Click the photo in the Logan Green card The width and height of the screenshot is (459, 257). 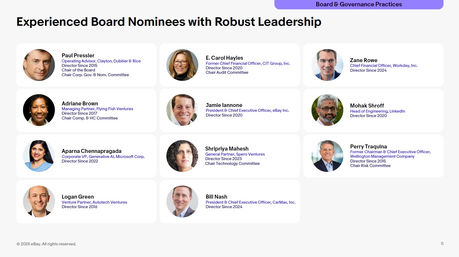tap(39, 202)
